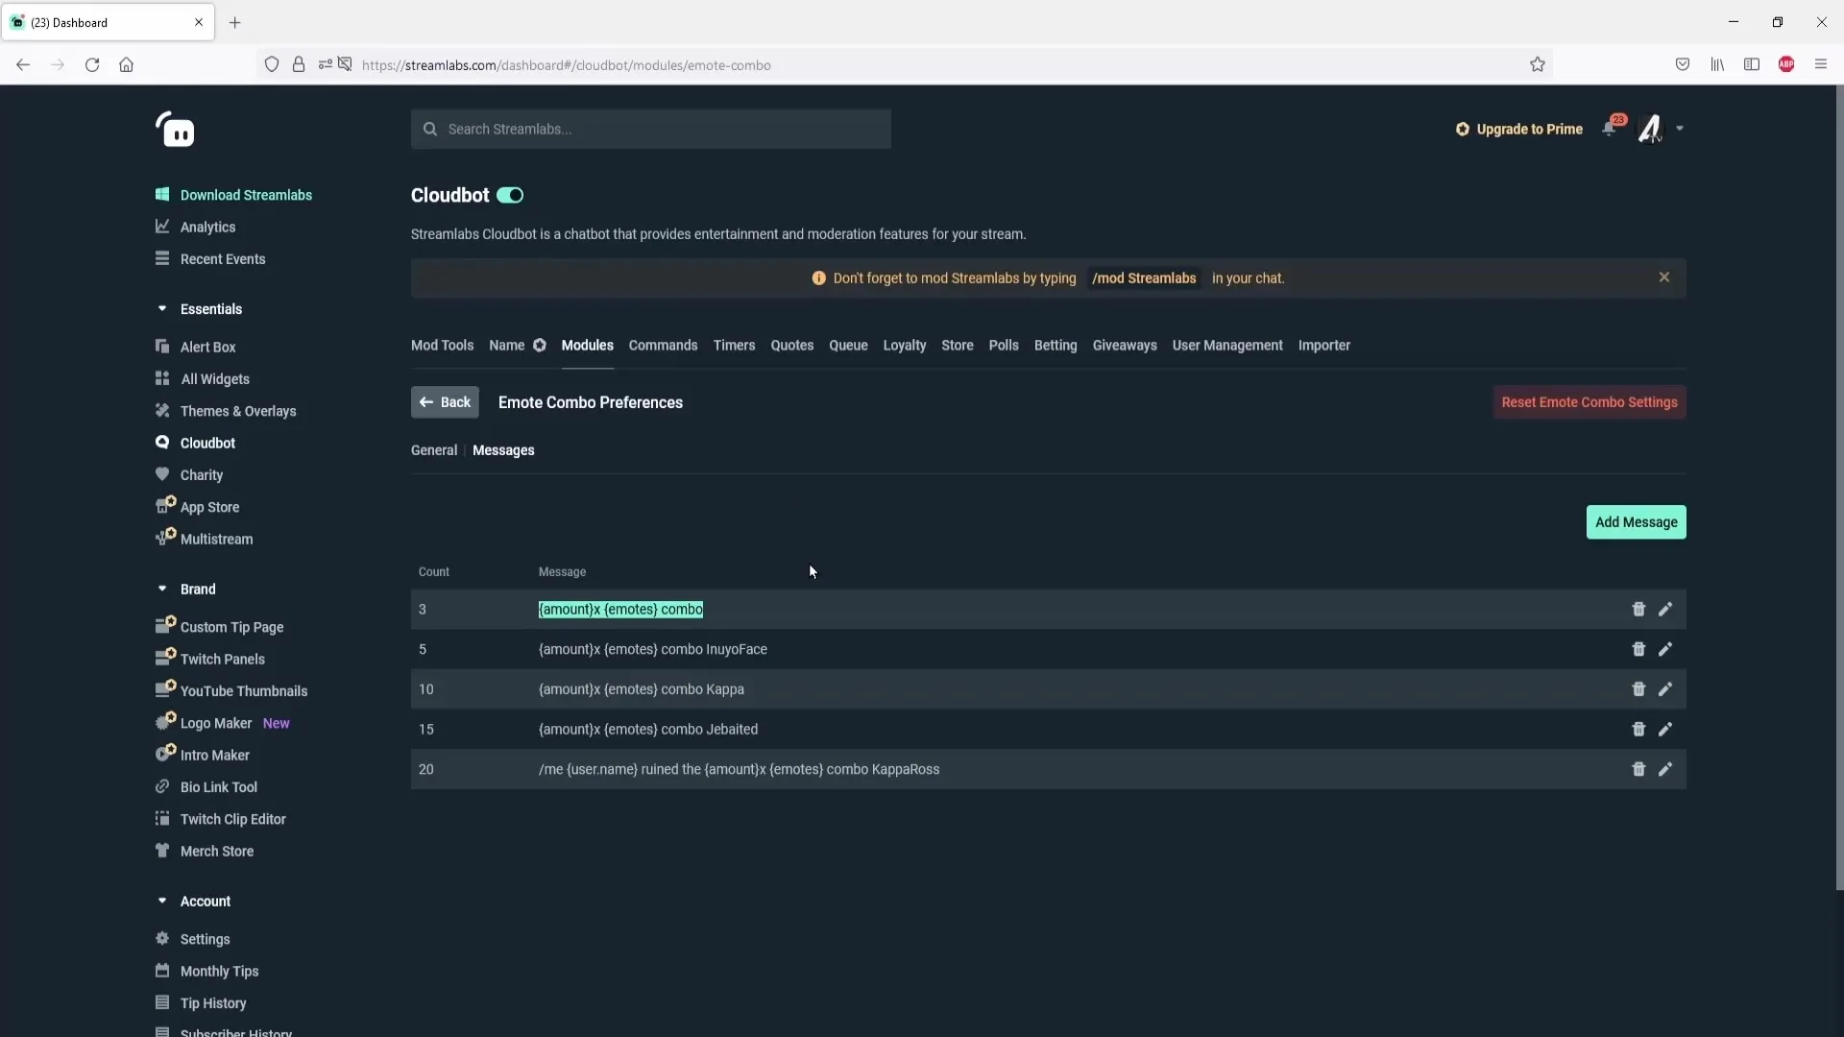Image resolution: width=1844 pixels, height=1037 pixels.
Task: Click the page vertical scrollbar
Action: coord(1838,488)
